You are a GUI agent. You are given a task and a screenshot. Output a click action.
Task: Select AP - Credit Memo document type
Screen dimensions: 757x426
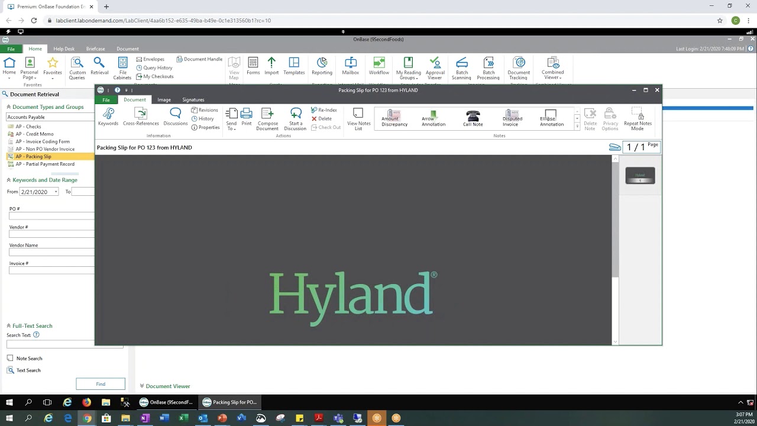point(34,134)
